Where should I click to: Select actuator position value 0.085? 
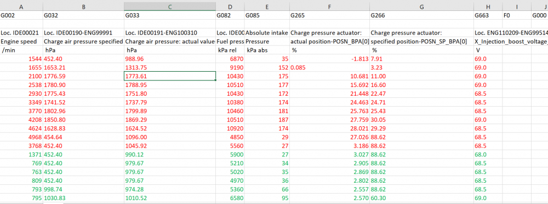pyautogui.click(x=329, y=68)
